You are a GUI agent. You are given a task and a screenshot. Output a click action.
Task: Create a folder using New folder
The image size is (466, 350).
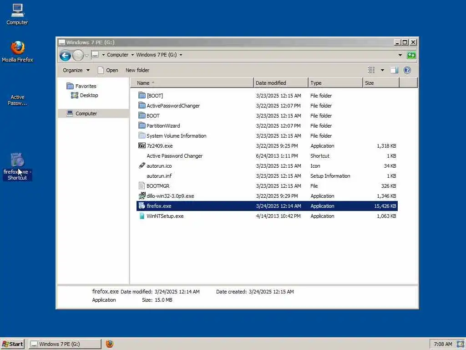(137, 70)
